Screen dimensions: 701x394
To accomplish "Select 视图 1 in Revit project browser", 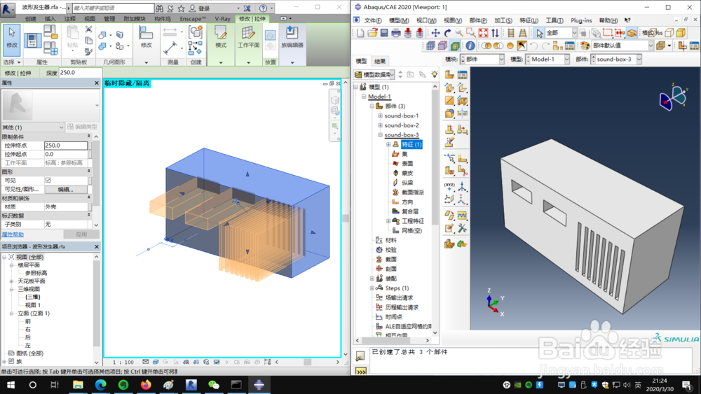I will pyautogui.click(x=33, y=305).
